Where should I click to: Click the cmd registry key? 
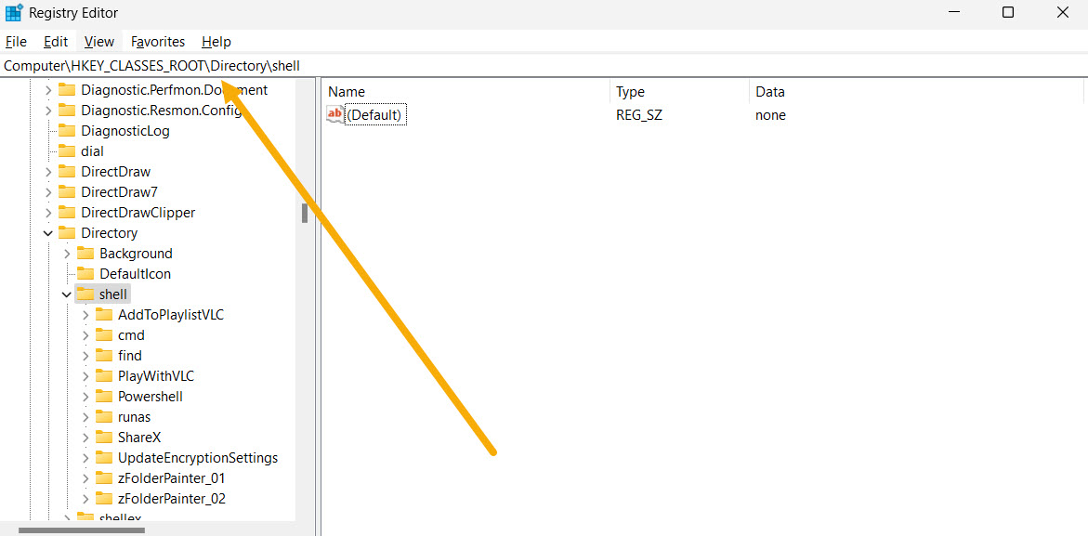coord(105,334)
